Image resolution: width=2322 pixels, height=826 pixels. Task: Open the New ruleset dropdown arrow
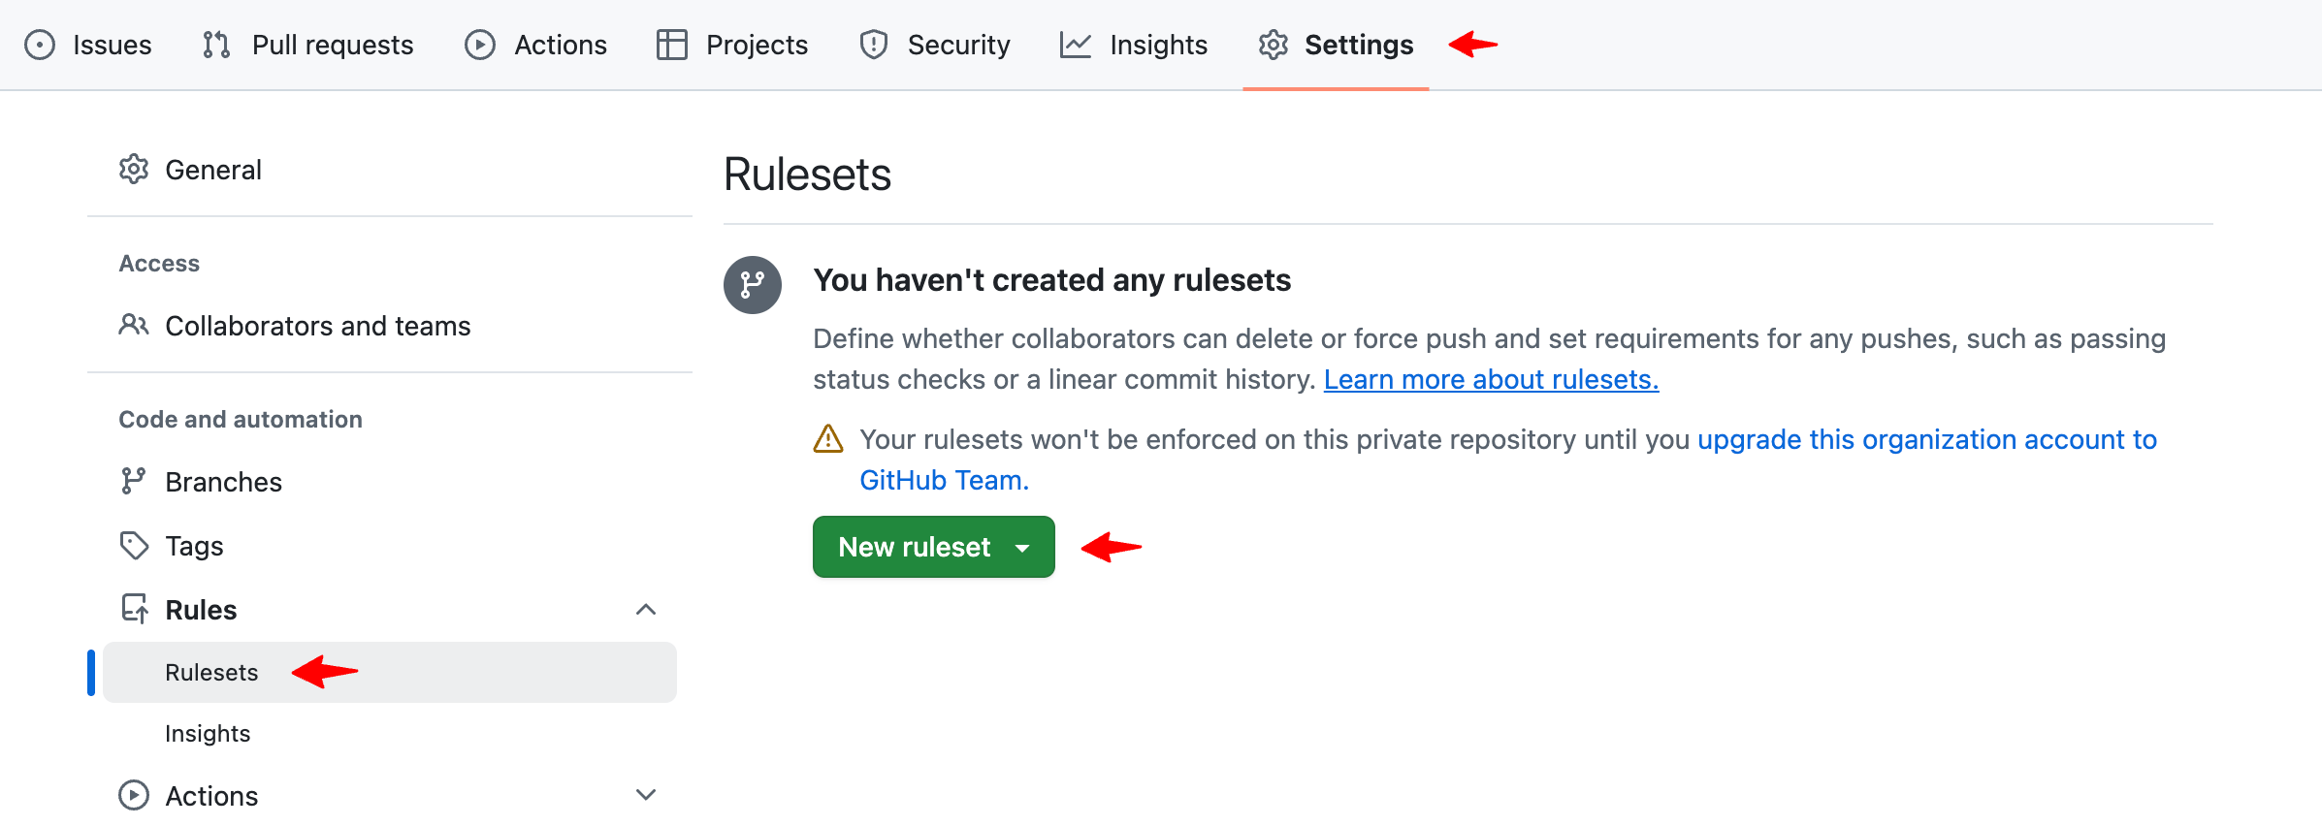(x=1021, y=547)
